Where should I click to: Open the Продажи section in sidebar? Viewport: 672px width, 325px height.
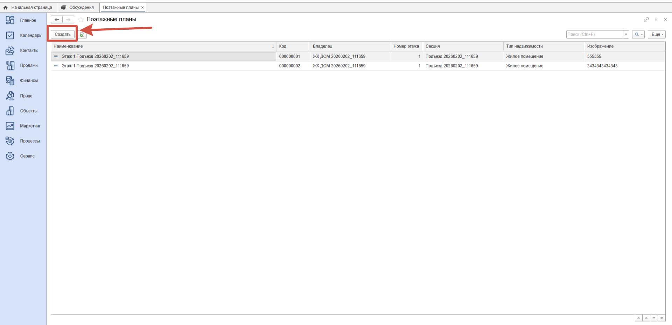28,65
